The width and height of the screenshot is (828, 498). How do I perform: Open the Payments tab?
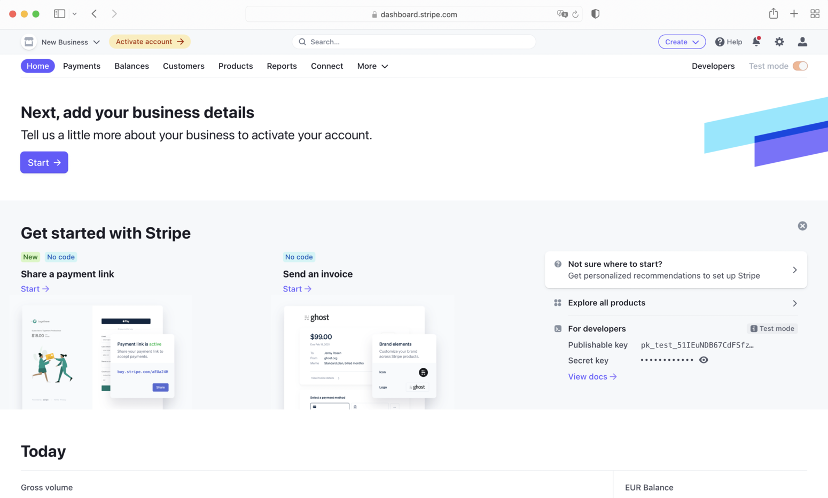[82, 66]
